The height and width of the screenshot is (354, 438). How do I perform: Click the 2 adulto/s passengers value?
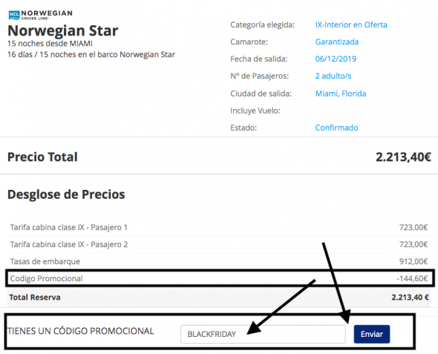333,76
